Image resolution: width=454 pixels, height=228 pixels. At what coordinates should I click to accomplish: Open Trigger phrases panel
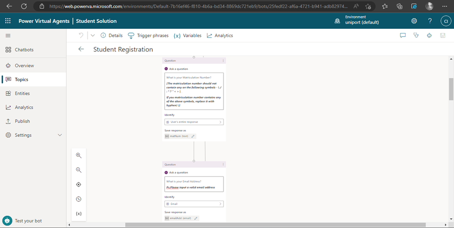[148, 35]
